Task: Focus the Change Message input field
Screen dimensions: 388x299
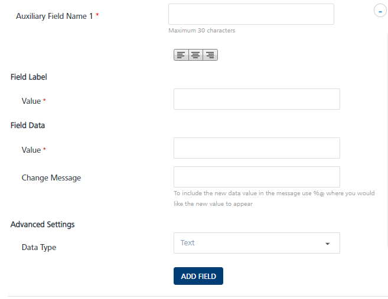Action: click(x=256, y=177)
